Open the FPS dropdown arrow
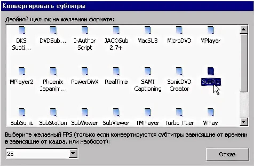 (73, 153)
